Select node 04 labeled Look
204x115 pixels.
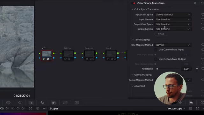click(111, 55)
